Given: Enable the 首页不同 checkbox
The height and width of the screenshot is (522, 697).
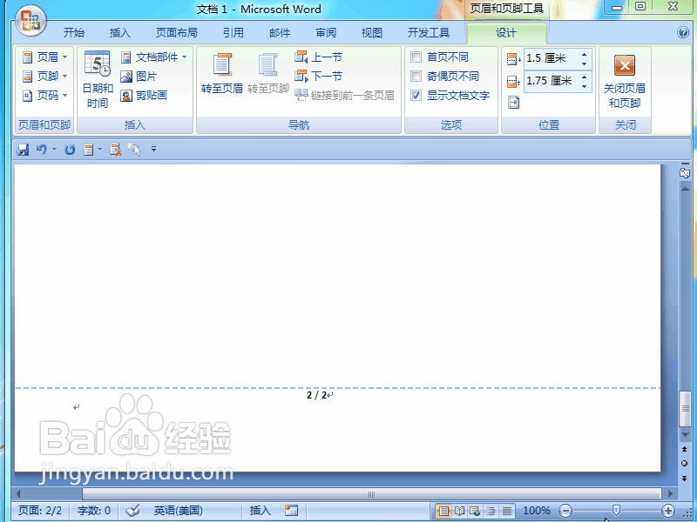Looking at the screenshot, I should click(416, 57).
